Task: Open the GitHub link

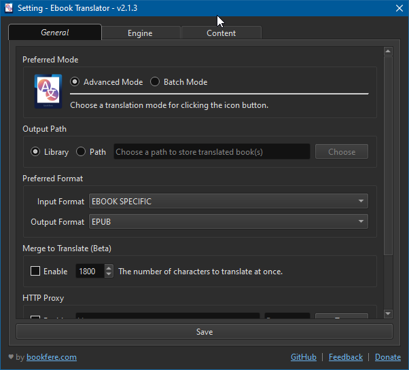Action: coord(304,357)
